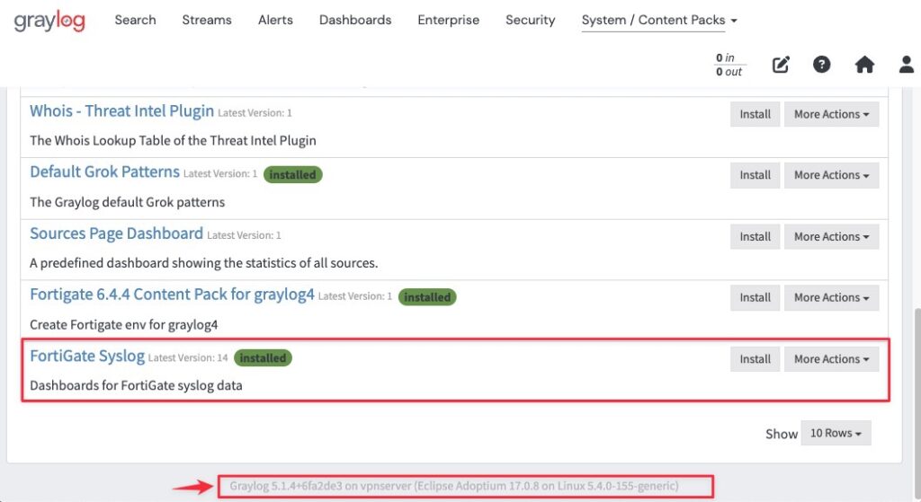Expand More Actions for Default Grok Patterns
921x502 pixels.
pos(831,175)
